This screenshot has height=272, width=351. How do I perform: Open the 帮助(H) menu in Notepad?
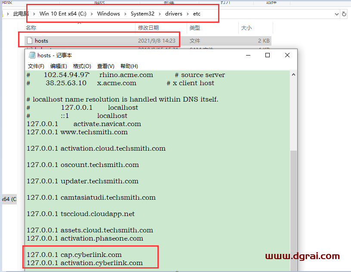[129, 66]
